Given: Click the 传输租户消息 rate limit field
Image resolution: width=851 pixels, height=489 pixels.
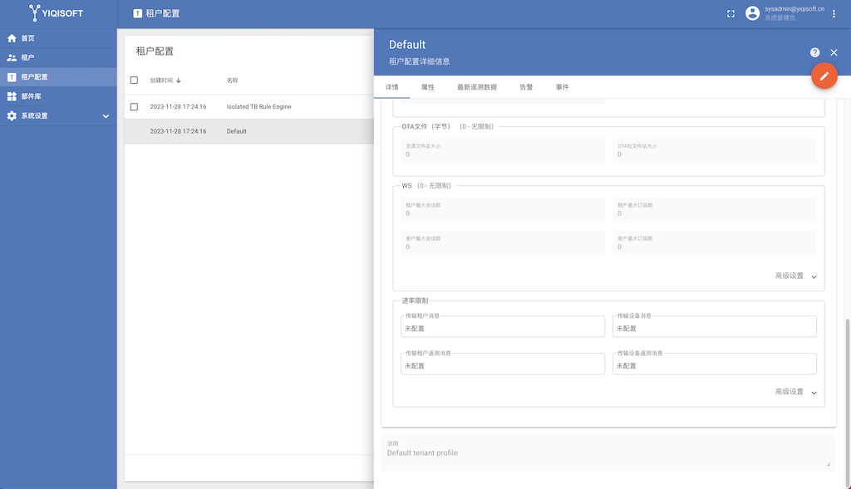Looking at the screenshot, I should click(502, 328).
